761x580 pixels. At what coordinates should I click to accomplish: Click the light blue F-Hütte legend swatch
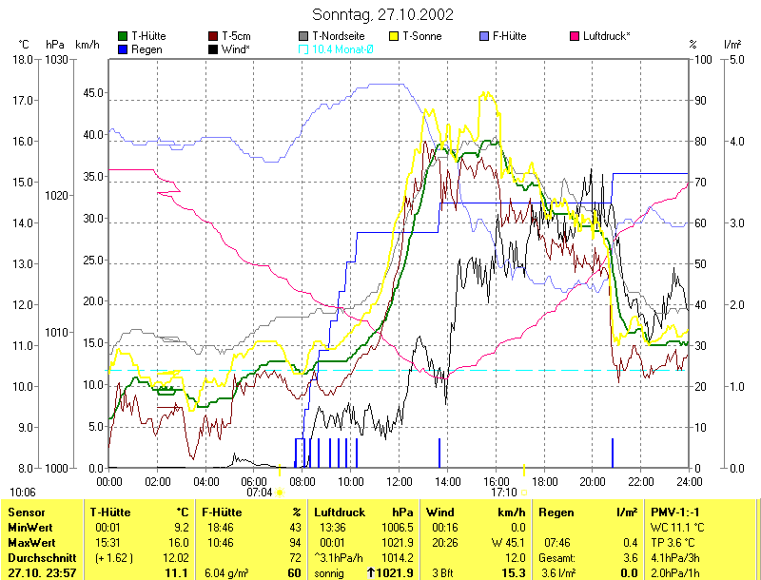coord(484,36)
